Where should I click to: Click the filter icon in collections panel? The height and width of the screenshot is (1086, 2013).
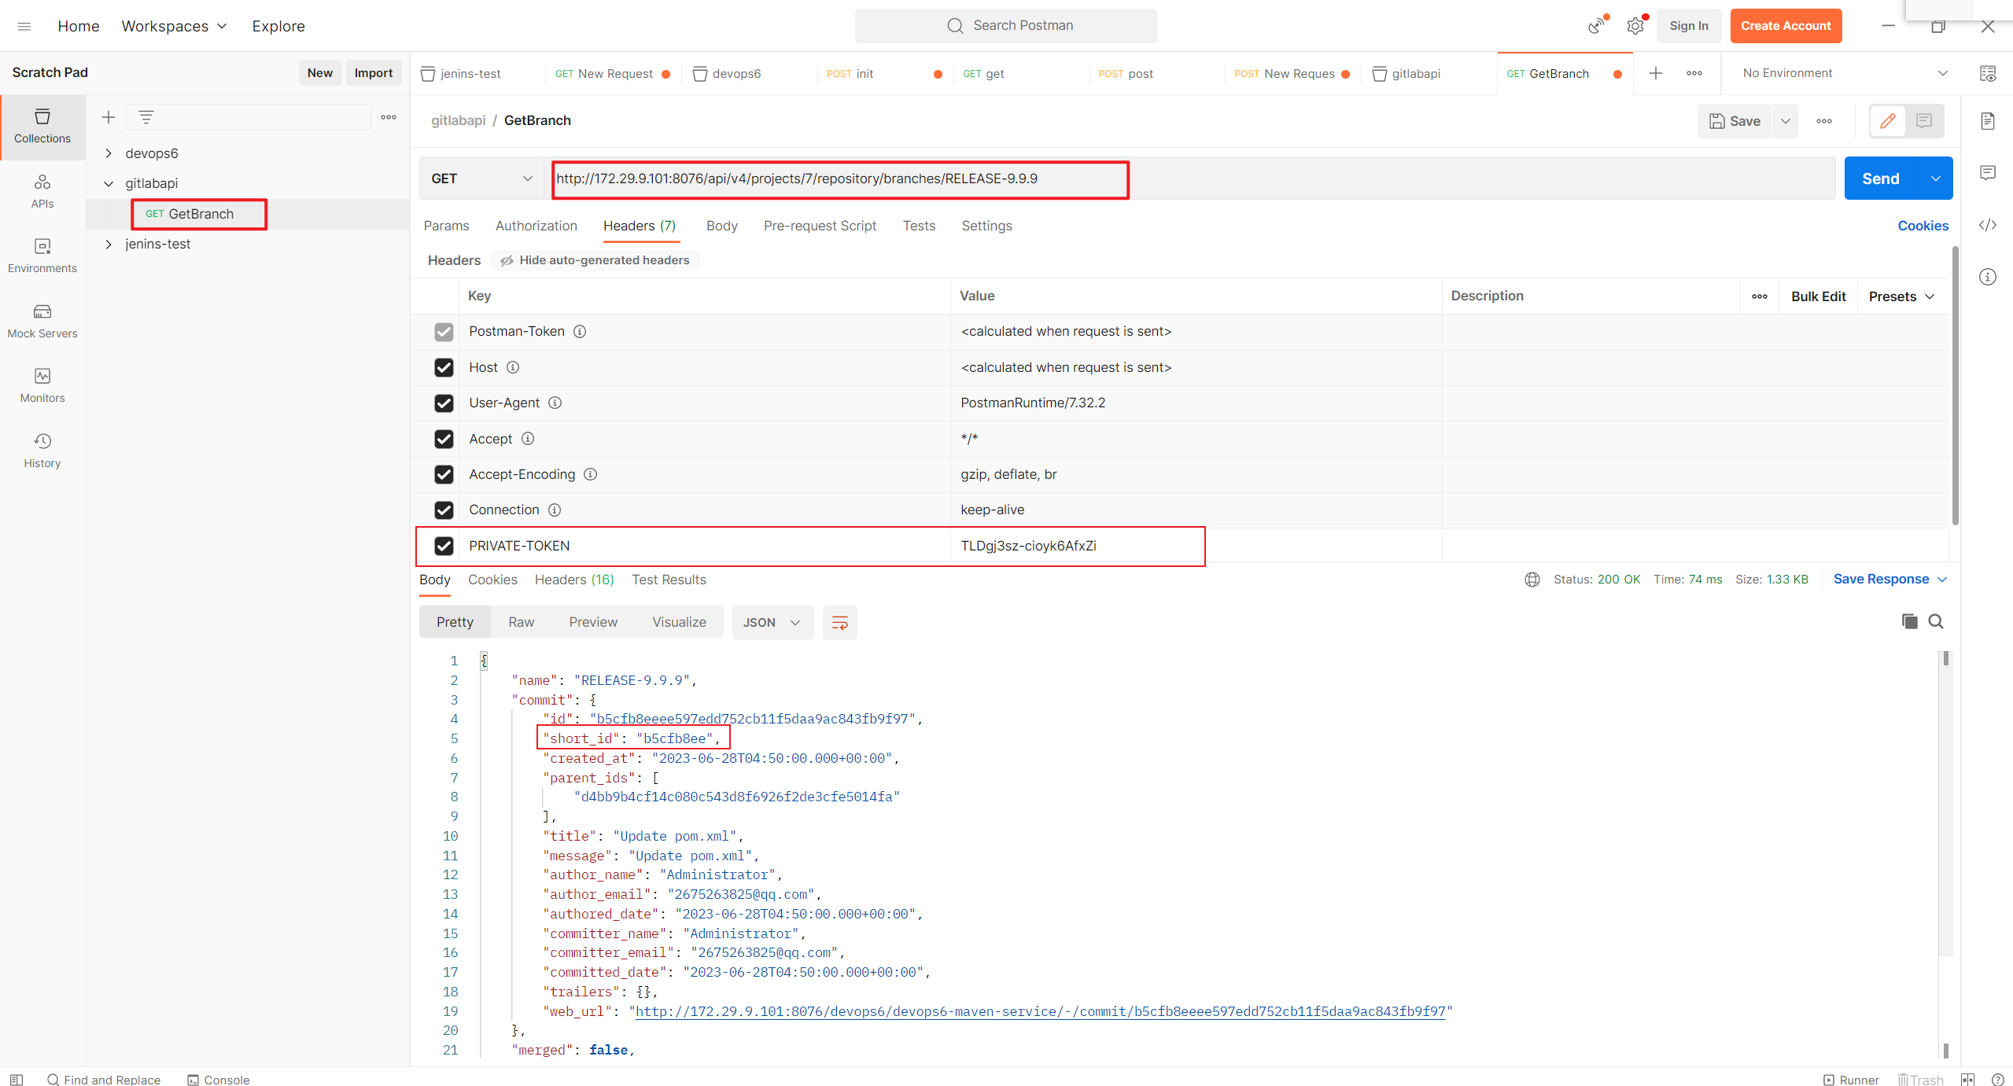point(146,117)
